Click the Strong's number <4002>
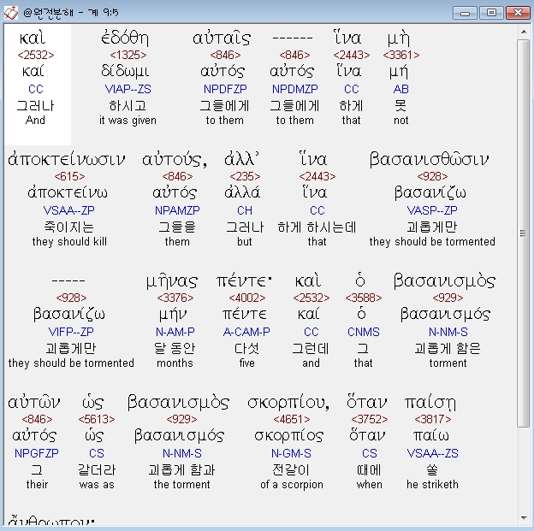The height and width of the screenshot is (531, 534). pos(247,298)
